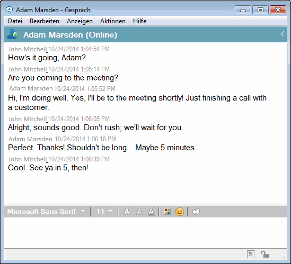Click the "Adam Marsden (Online)" header name
The image size is (291, 264).
click(70, 34)
